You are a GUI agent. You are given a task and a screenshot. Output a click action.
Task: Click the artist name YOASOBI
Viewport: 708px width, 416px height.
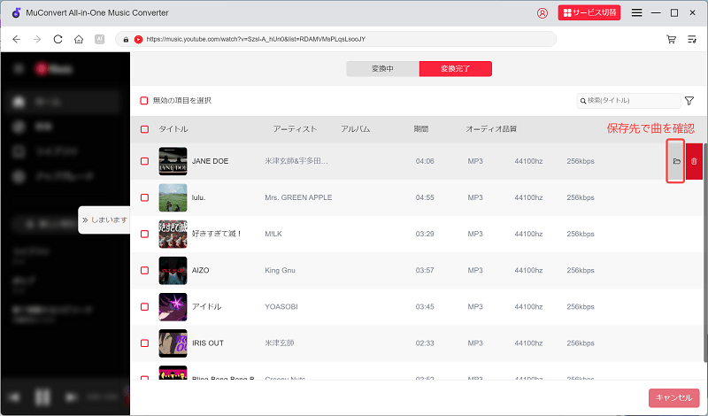[x=281, y=307]
